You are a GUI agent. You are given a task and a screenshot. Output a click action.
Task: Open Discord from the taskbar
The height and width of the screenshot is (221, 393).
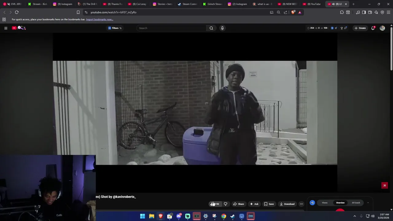(179, 216)
